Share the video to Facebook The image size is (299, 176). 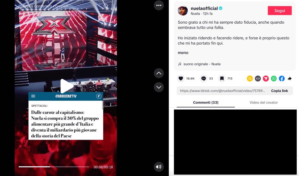282,79
